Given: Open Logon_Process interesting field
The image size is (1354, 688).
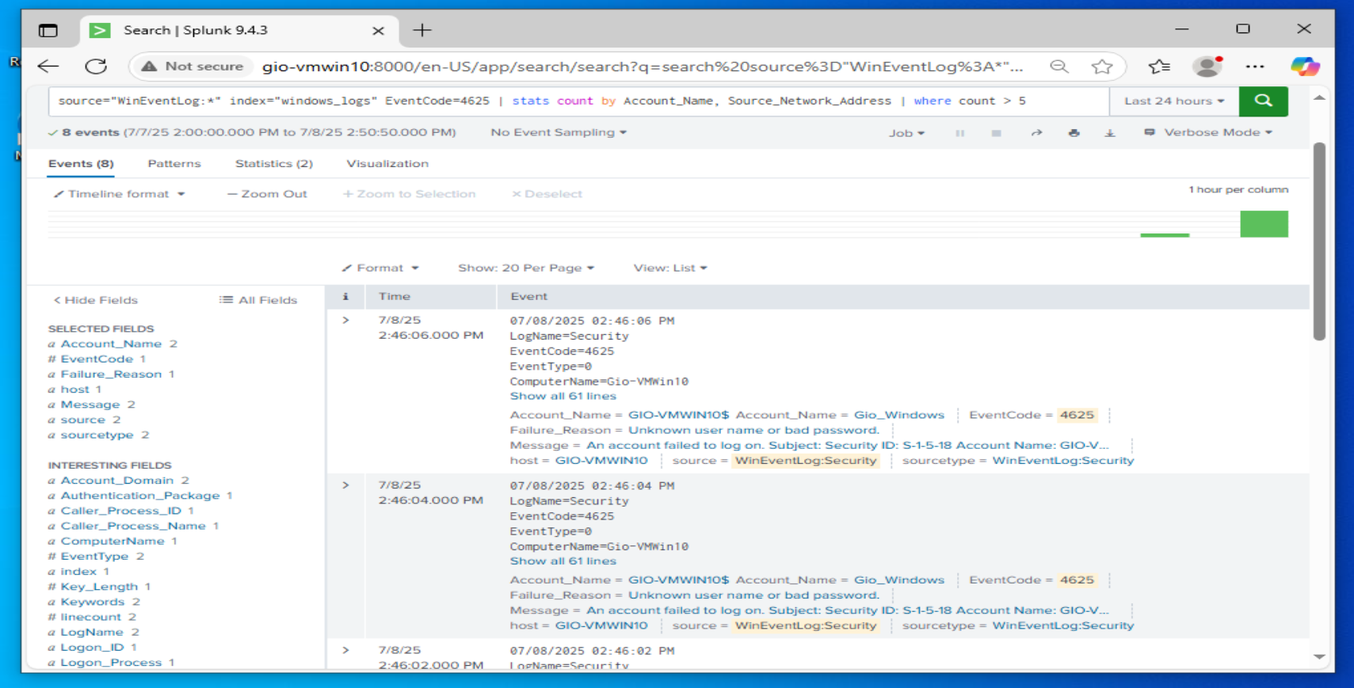Looking at the screenshot, I should tap(111, 663).
